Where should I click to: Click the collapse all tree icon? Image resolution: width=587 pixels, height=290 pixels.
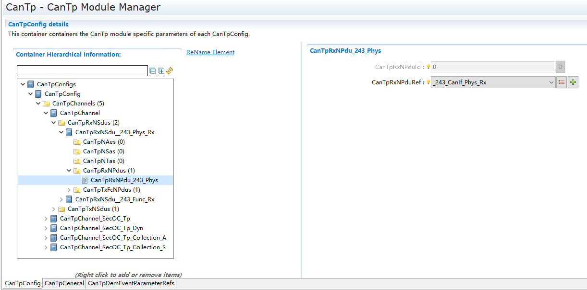pos(153,71)
